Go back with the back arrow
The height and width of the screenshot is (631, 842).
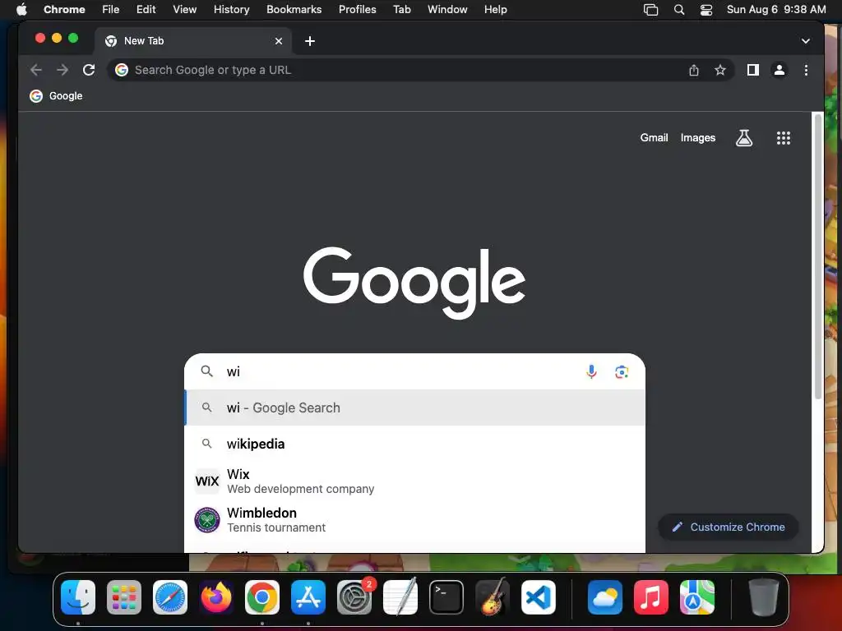click(36, 70)
